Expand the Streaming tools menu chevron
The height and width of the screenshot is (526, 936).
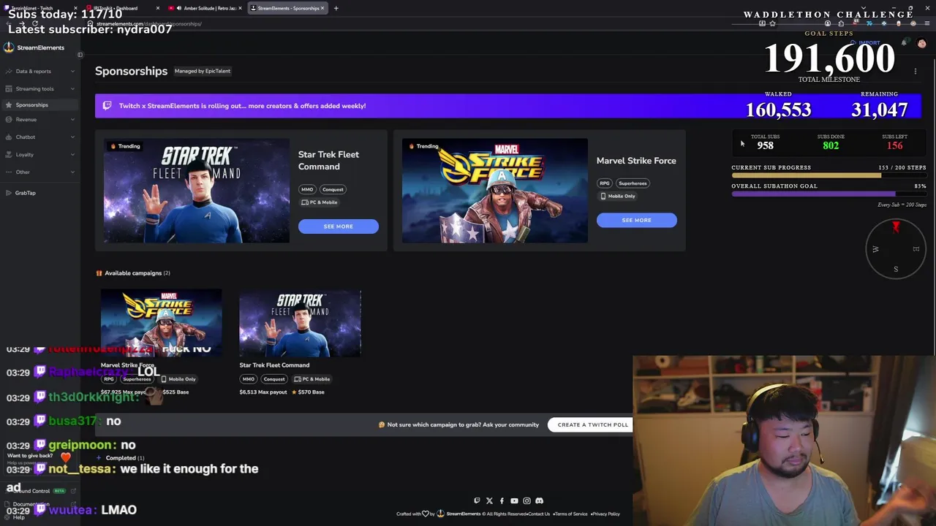(72, 88)
